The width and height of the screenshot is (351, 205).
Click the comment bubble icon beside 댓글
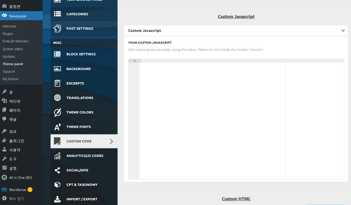pos(4,119)
